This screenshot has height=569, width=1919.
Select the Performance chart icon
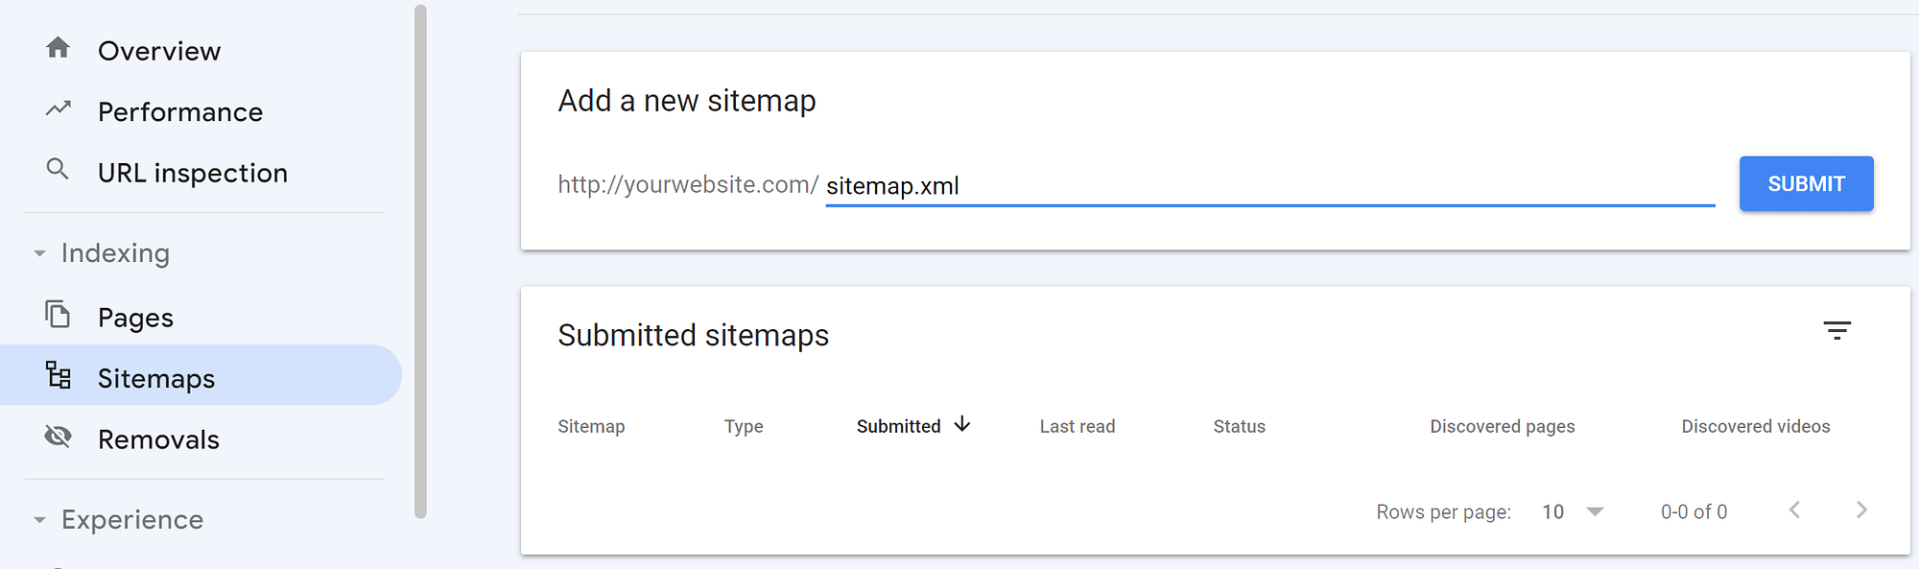point(58,109)
